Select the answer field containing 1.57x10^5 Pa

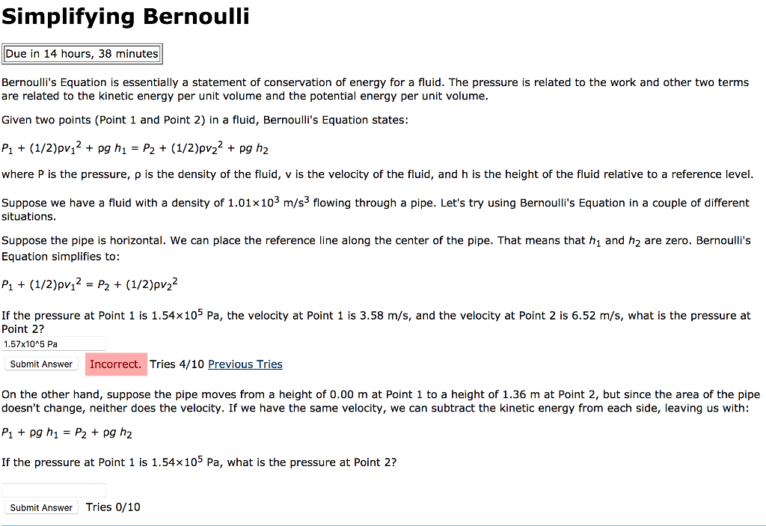point(53,343)
